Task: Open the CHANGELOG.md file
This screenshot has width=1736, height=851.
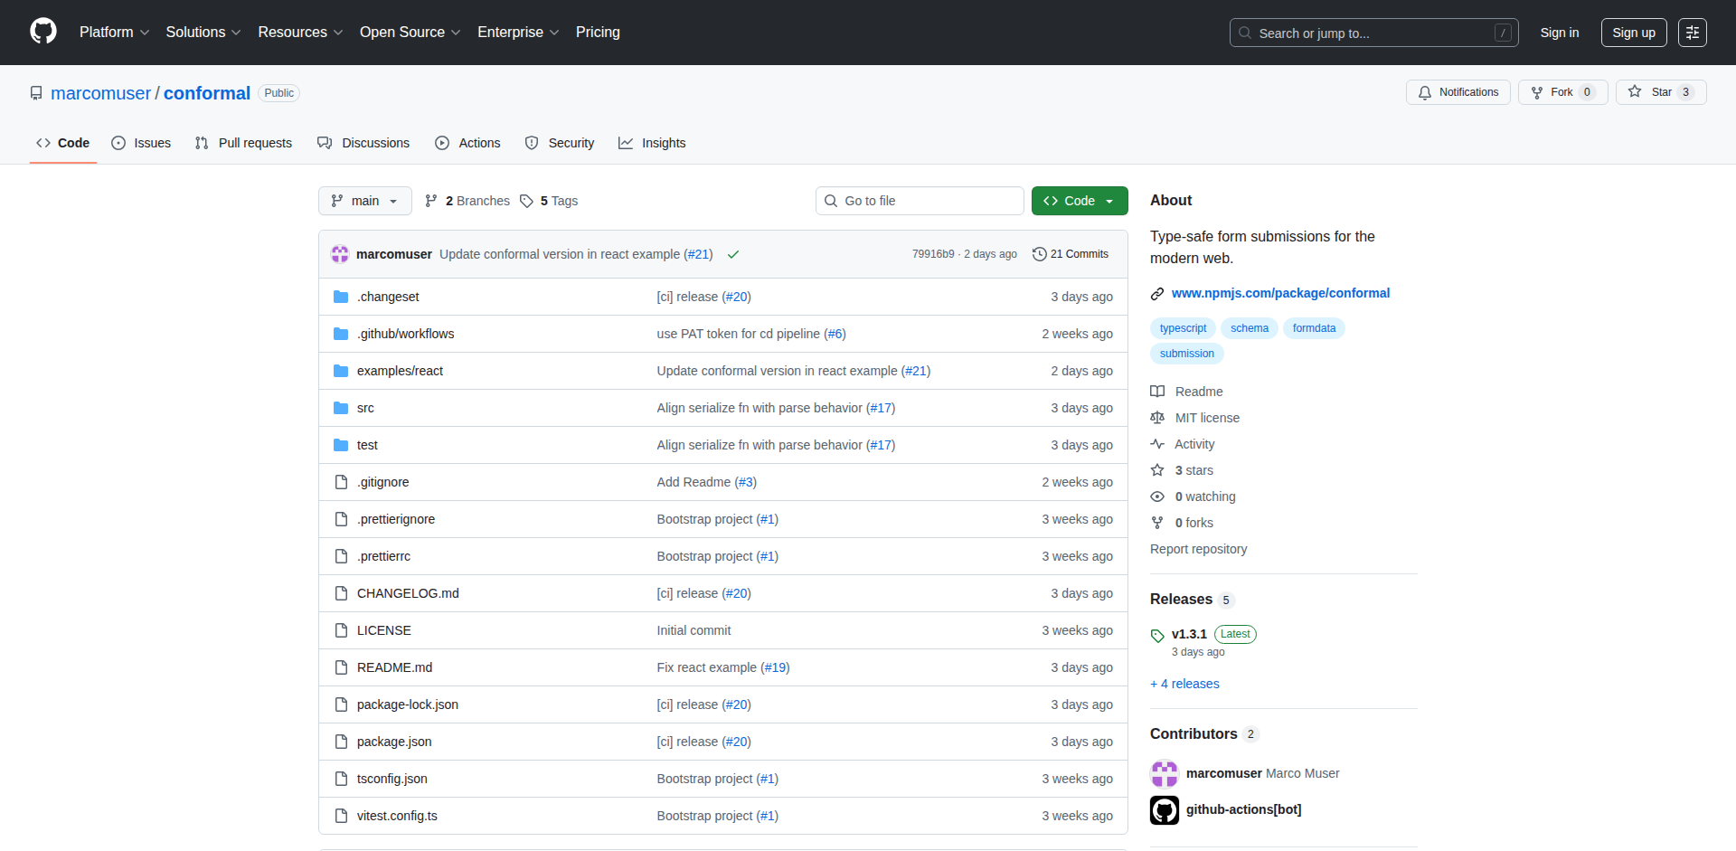Action: click(x=408, y=593)
